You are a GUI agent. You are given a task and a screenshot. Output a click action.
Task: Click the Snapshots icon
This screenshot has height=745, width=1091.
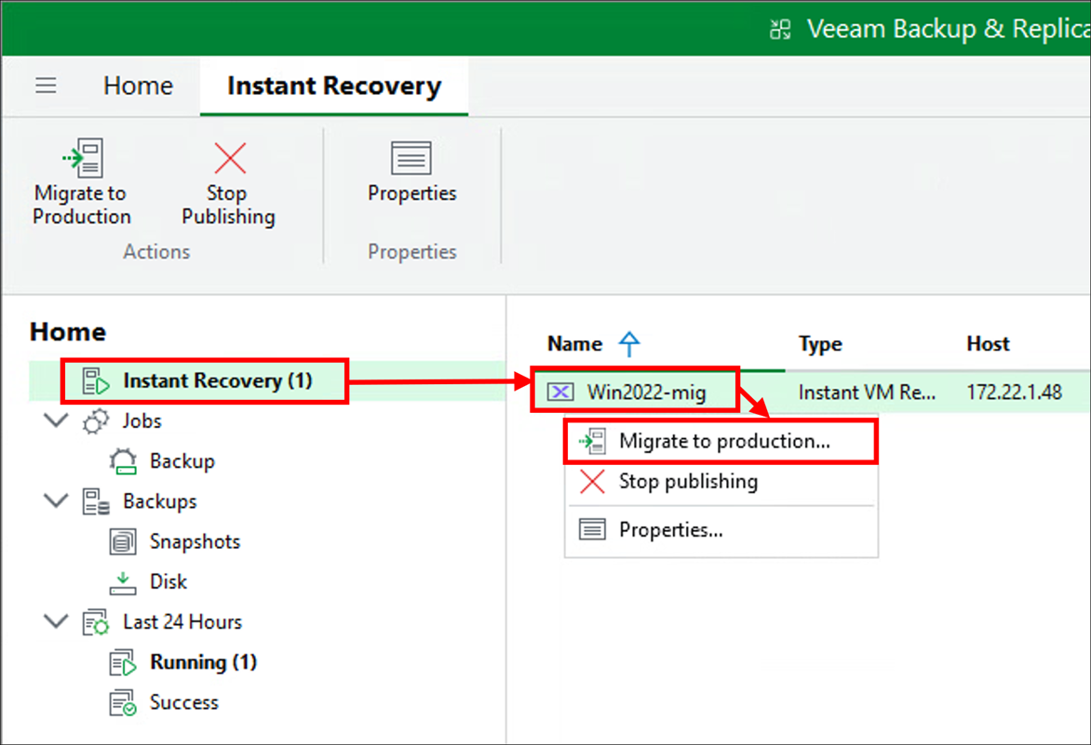123,541
